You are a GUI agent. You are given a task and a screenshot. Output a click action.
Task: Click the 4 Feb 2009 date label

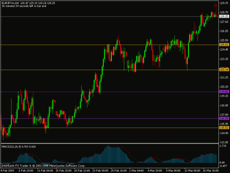pos(7,171)
